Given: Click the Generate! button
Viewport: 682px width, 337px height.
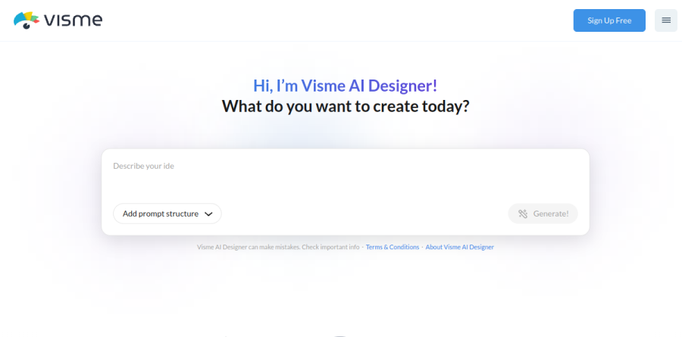Looking at the screenshot, I should coord(543,214).
